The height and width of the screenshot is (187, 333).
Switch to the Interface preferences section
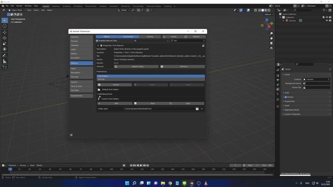[x=81, y=37]
